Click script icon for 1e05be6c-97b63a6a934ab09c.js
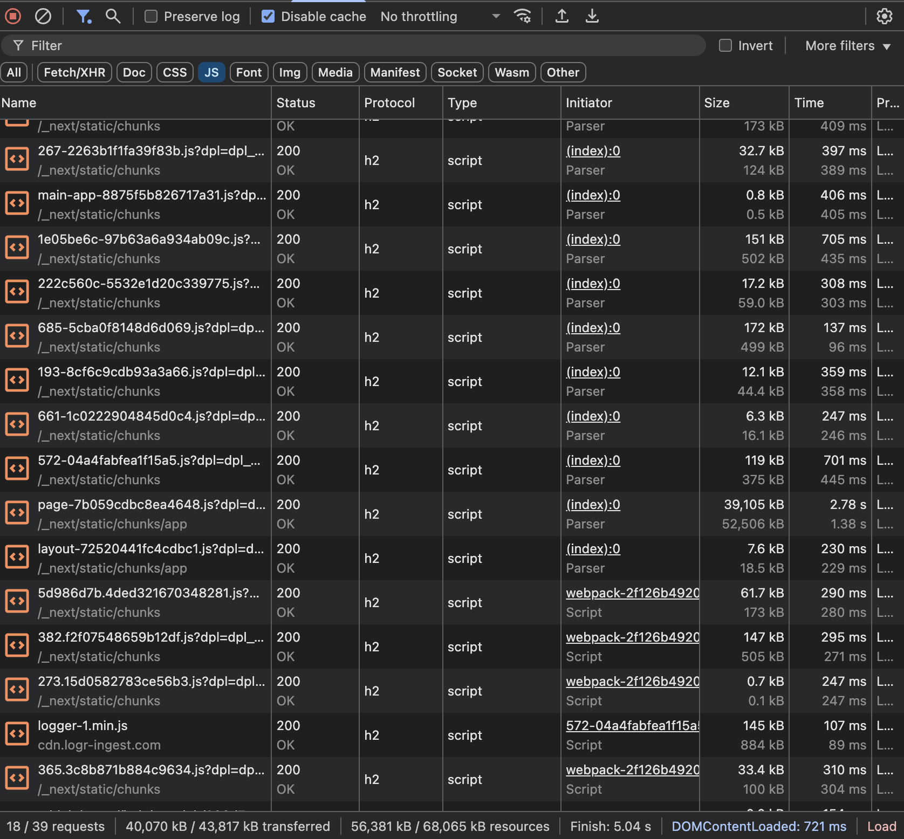Image resolution: width=904 pixels, height=839 pixels. (x=17, y=247)
